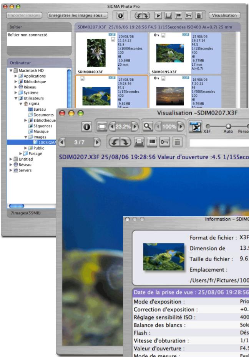Fit image to window in Visualisation window
The width and height of the screenshot is (249, 357).
[102, 126]
